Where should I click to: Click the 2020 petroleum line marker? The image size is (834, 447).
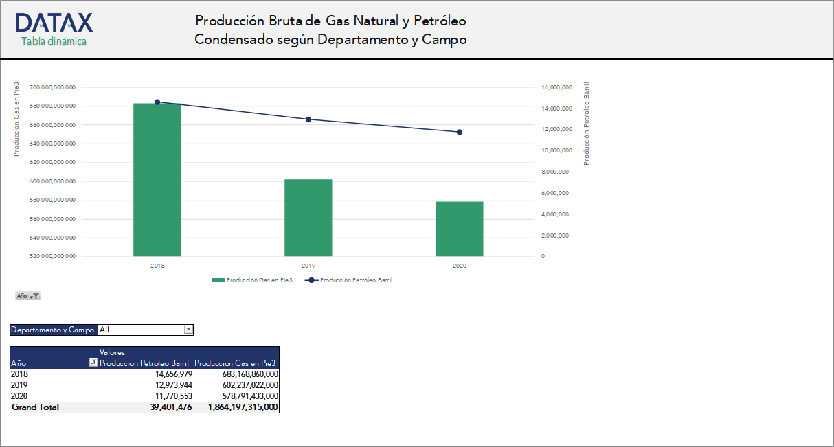pos(460,132)
